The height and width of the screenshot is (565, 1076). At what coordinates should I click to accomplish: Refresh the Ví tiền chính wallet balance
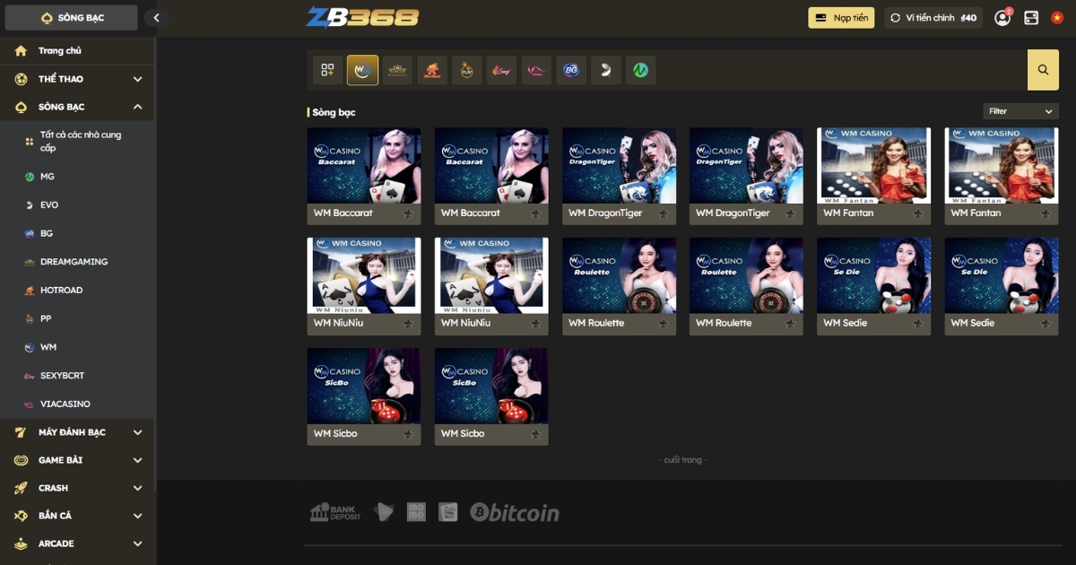[895, 18]
